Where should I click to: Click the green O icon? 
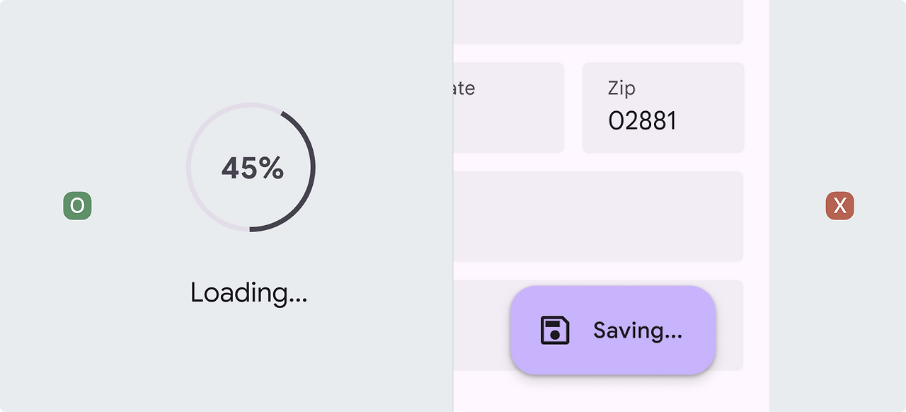pos(77,206)
